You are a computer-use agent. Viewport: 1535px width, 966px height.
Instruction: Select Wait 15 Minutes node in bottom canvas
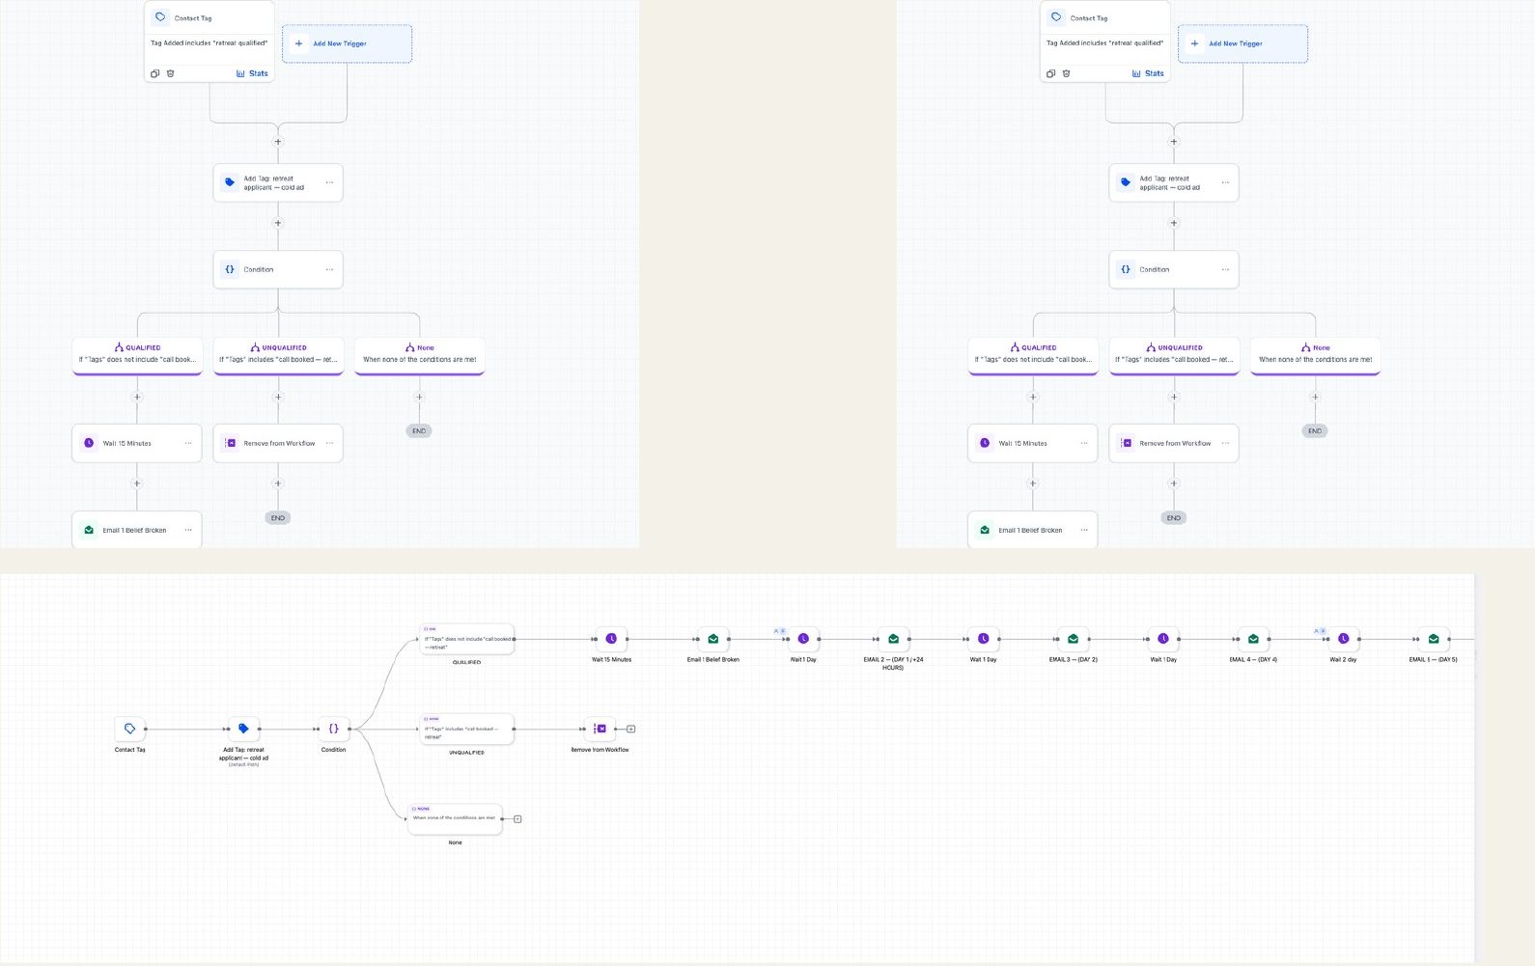[x=611, y=639]
